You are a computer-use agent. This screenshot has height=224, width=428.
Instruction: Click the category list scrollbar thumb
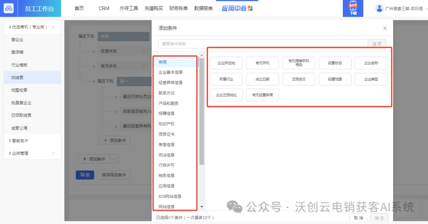[202, 111]
